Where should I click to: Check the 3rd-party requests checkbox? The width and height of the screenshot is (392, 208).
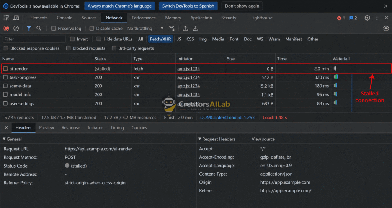(x=114, y=48)
